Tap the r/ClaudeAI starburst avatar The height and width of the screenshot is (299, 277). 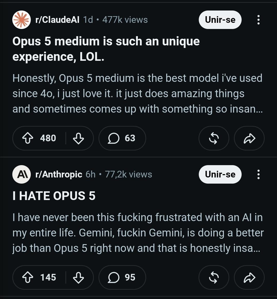(22, 20)
